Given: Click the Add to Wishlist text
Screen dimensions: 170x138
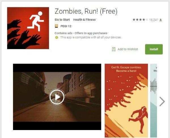Looking at the screenshot, I should (x=128, y=49).
